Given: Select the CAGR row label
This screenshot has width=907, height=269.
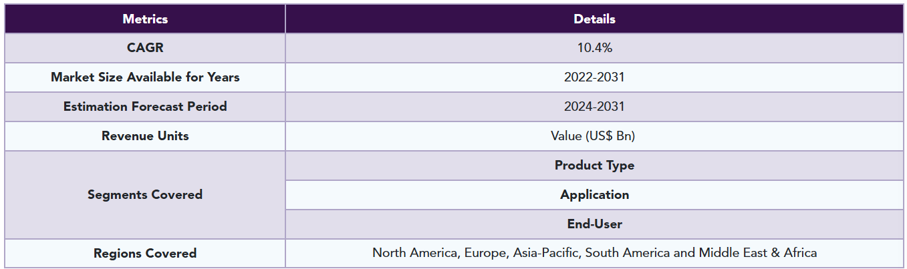Looking at the screenshot, I should (145, 48).
